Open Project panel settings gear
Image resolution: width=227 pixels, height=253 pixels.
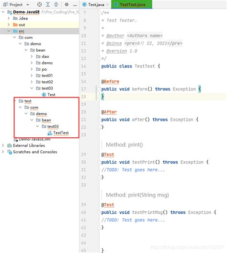67,4
